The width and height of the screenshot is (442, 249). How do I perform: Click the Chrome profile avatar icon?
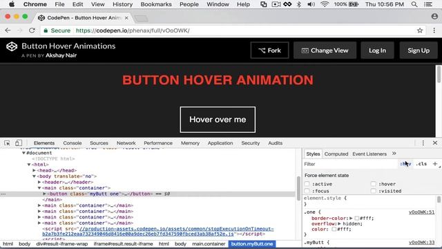tap(434, 17)
